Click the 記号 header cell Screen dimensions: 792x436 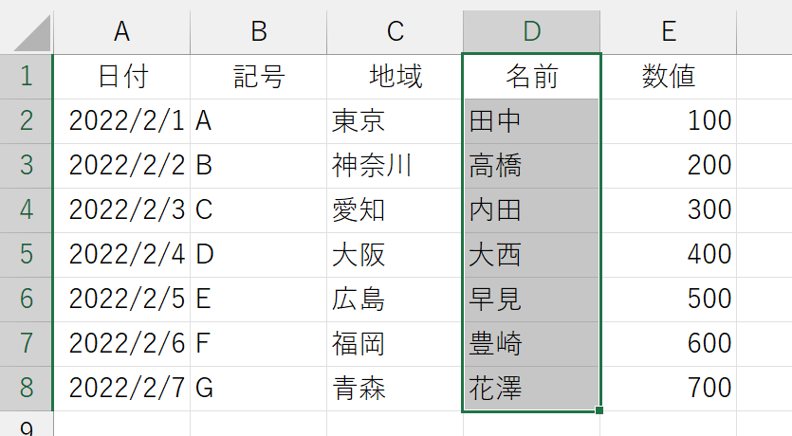click(x=259, y=77)
